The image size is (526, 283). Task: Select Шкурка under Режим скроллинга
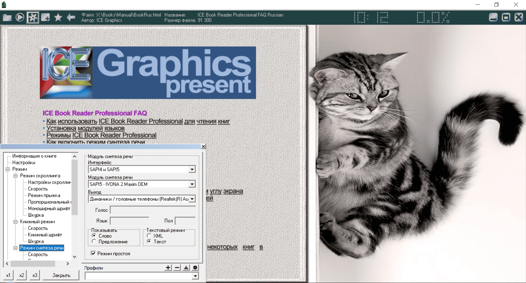point(36,215)
